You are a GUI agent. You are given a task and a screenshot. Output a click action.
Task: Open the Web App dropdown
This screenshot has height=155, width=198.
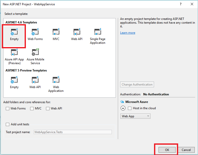pyautogui.click(x=135, y=116)
